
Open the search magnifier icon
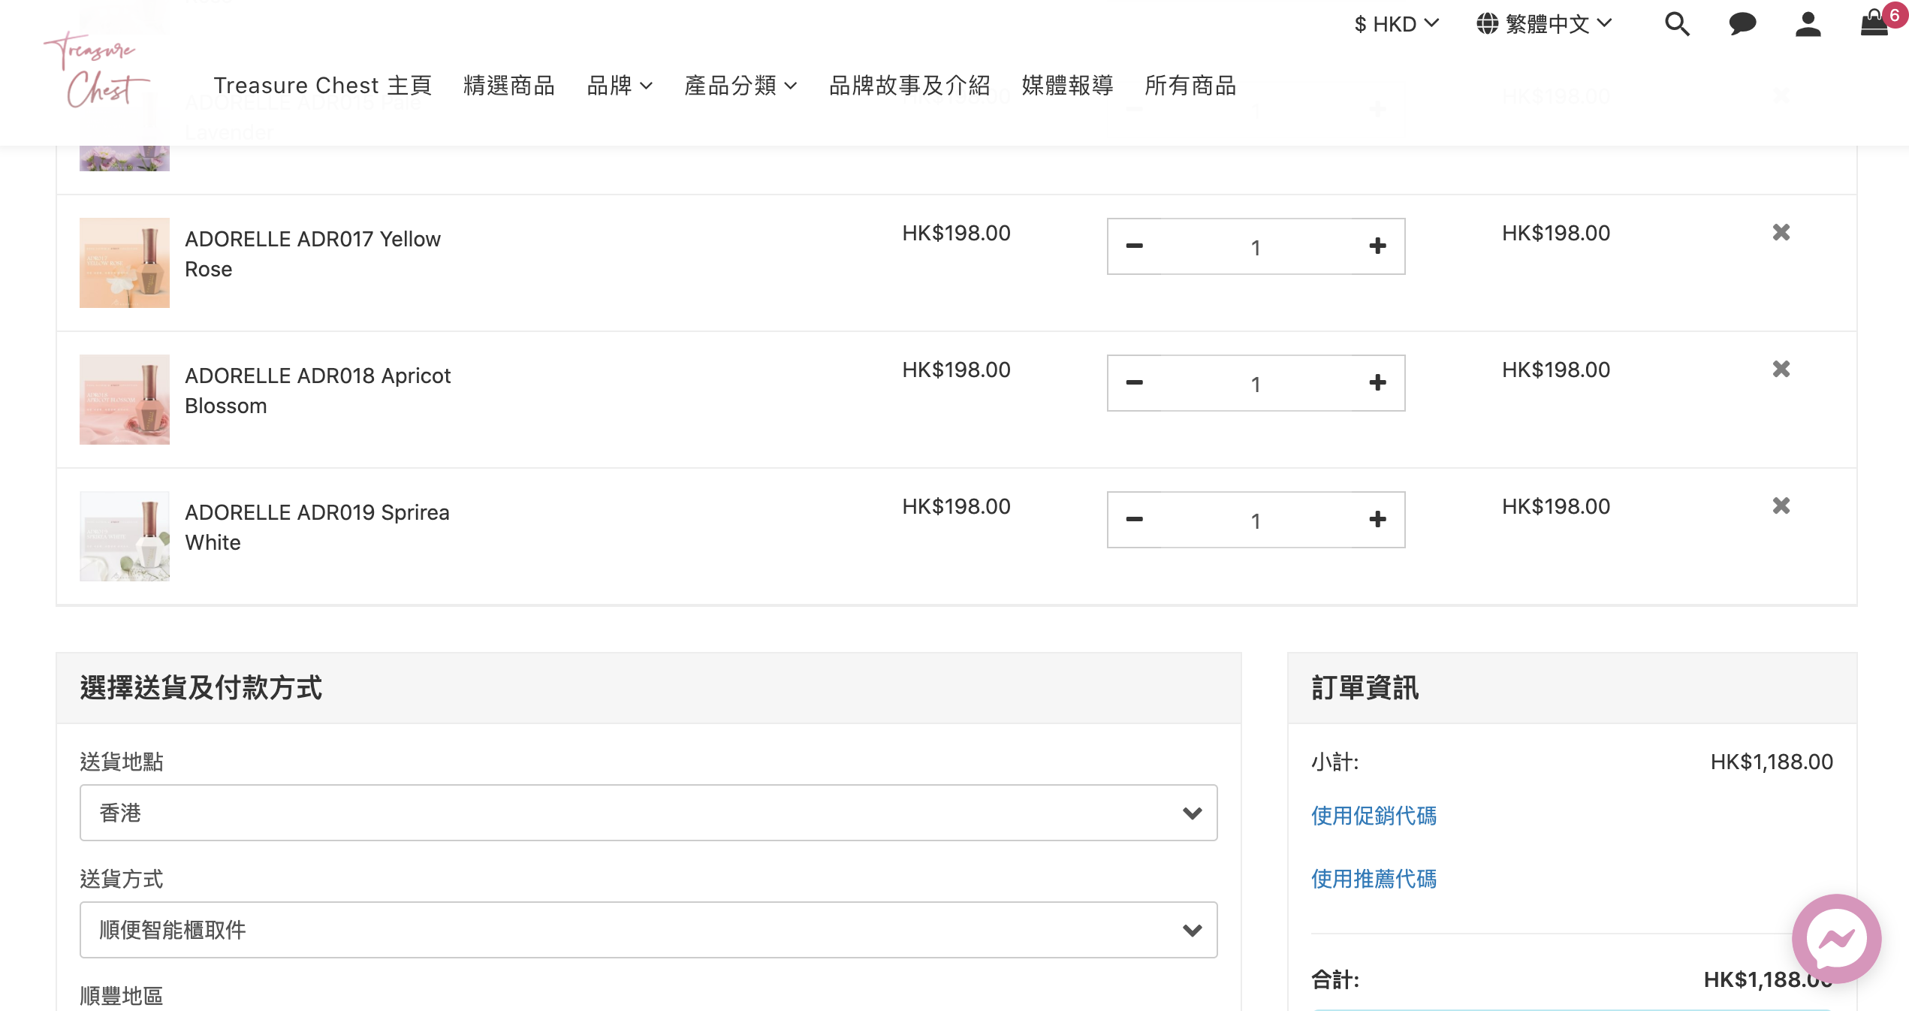tap(1677, 24)
